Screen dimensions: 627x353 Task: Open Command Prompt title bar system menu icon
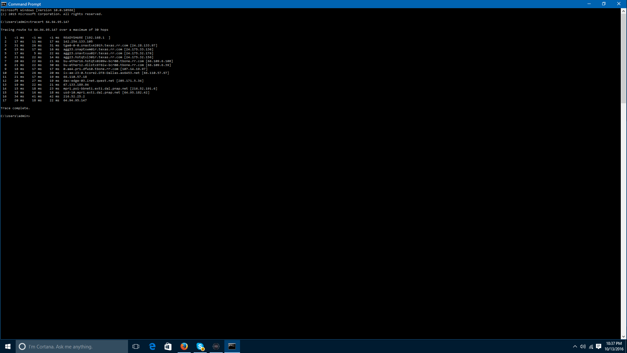click(x=4, y=4)
